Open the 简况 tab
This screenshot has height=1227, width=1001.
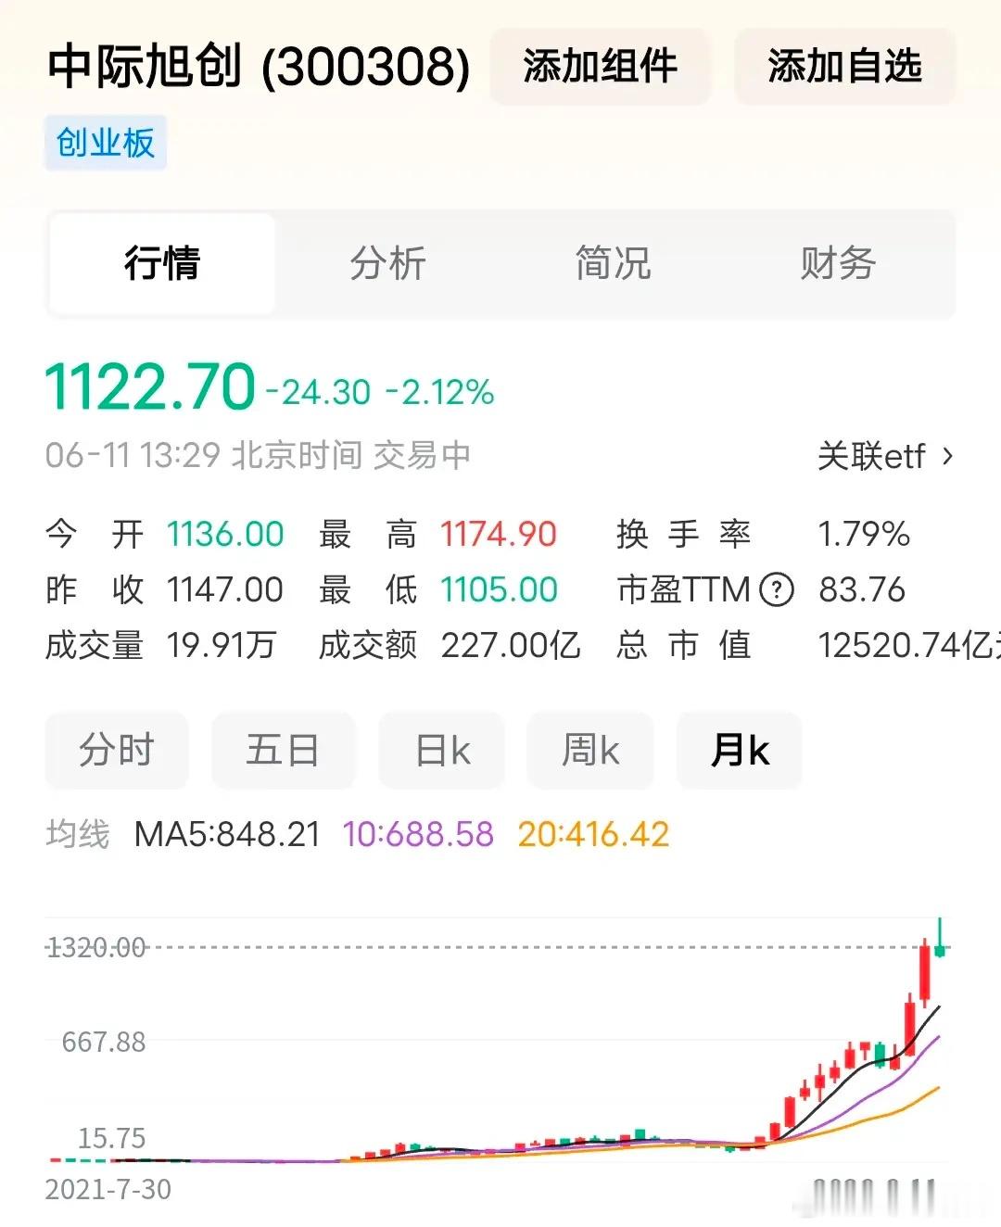(x=613, y=263)
